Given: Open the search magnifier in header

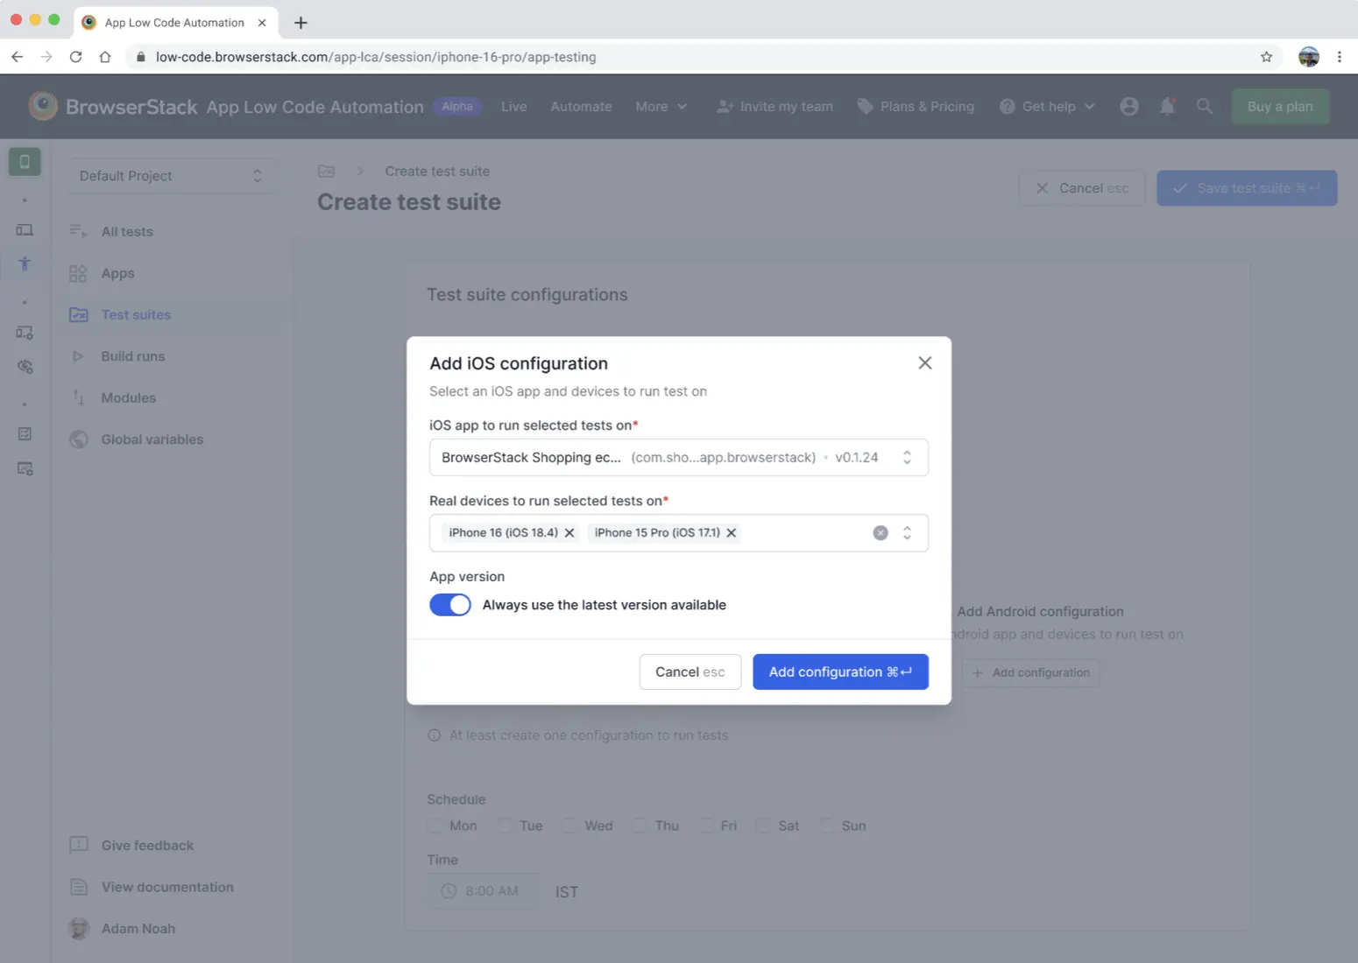Looking at the screenshot, I should [1205, 106].
